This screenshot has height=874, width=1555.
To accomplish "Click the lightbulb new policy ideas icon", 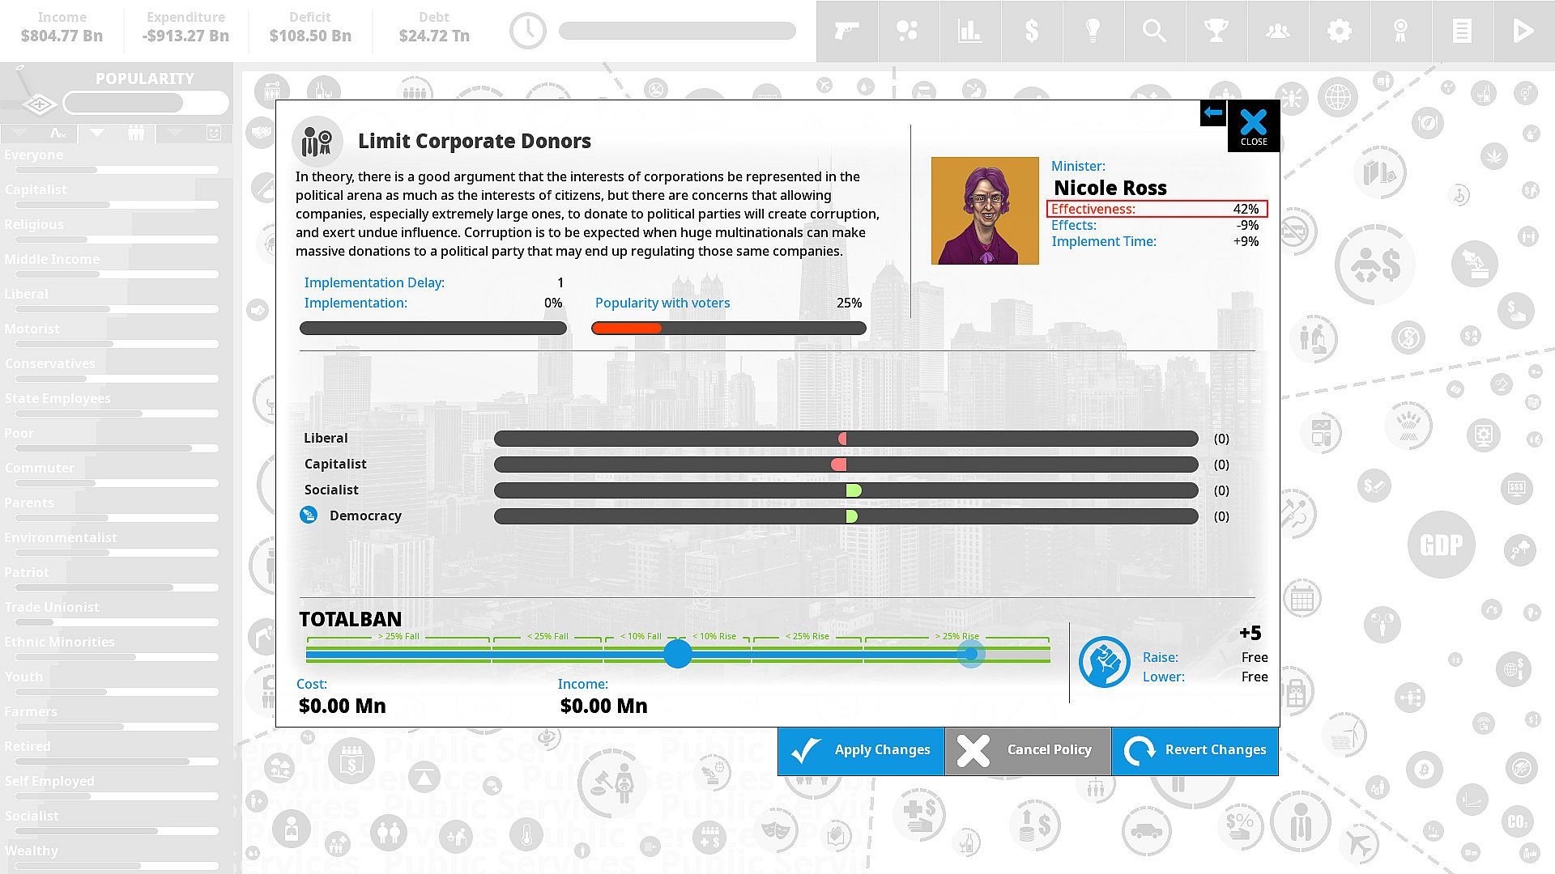I will pyautogui.click(x=1093, y=32).
